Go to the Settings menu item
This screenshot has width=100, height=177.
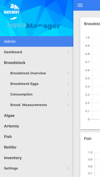[37, 168]
